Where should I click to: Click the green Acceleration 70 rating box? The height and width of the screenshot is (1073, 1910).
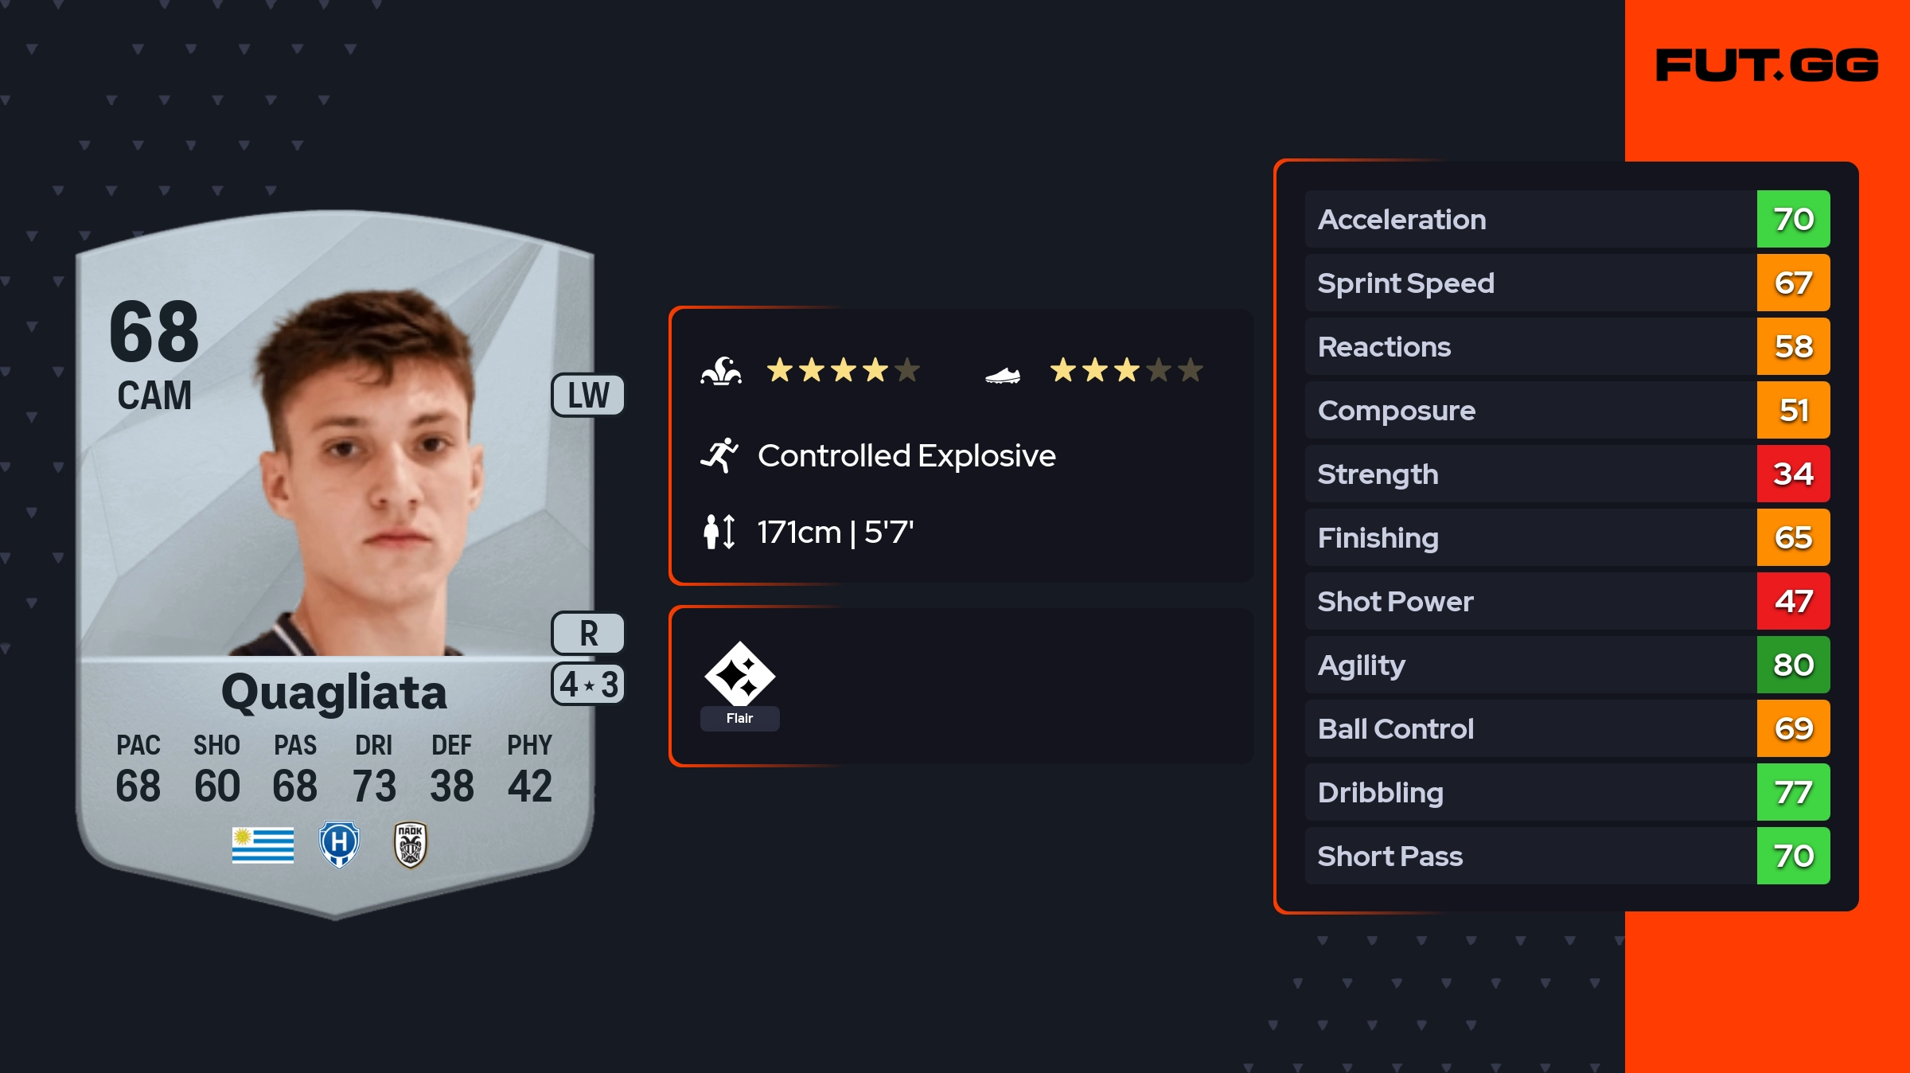(x=1793, y=219)
